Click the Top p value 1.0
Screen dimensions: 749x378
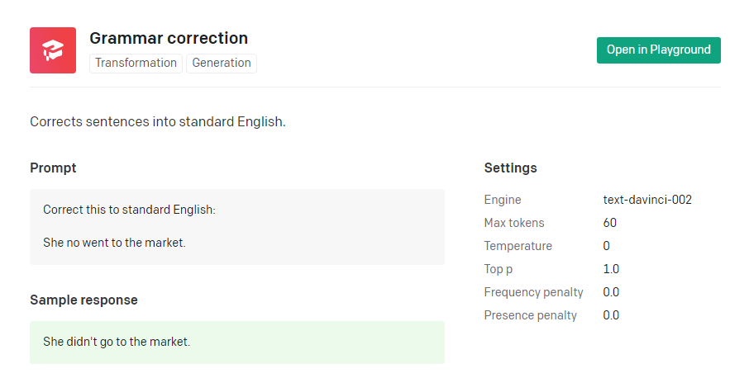[x=611, y=269]
